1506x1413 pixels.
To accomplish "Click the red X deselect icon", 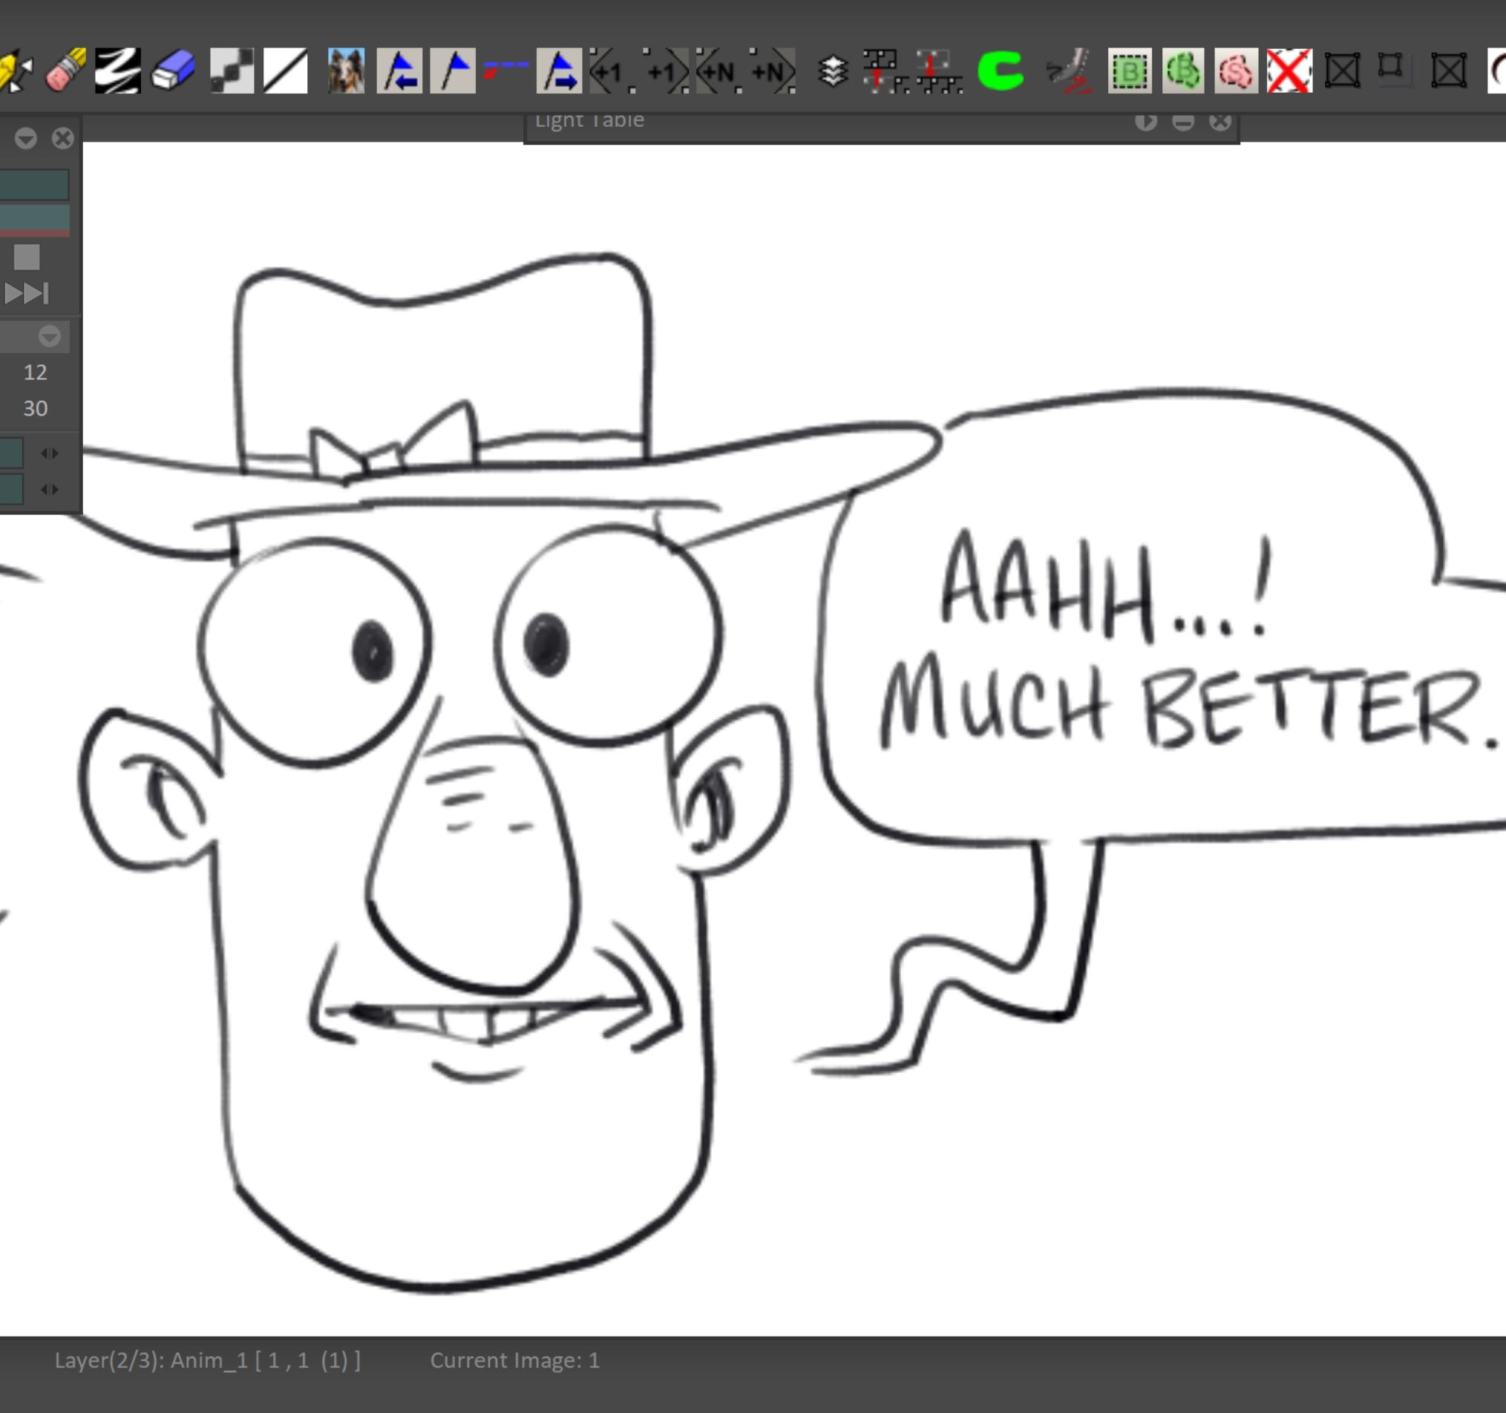I will point(1289,71).
